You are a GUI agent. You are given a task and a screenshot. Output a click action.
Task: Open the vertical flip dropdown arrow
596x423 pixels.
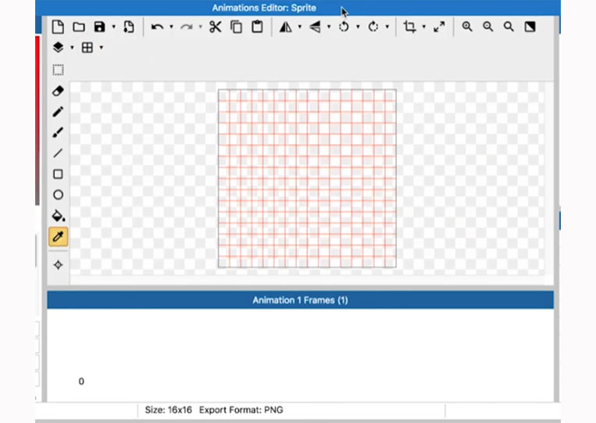click(329, 27)
